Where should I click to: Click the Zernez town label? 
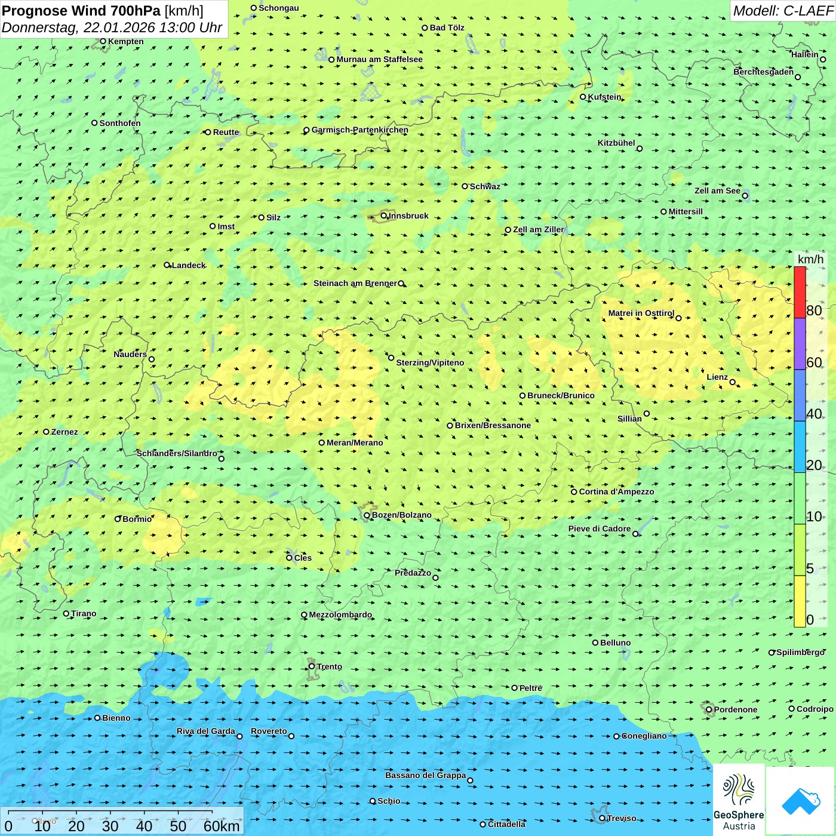tap(64, 432)
